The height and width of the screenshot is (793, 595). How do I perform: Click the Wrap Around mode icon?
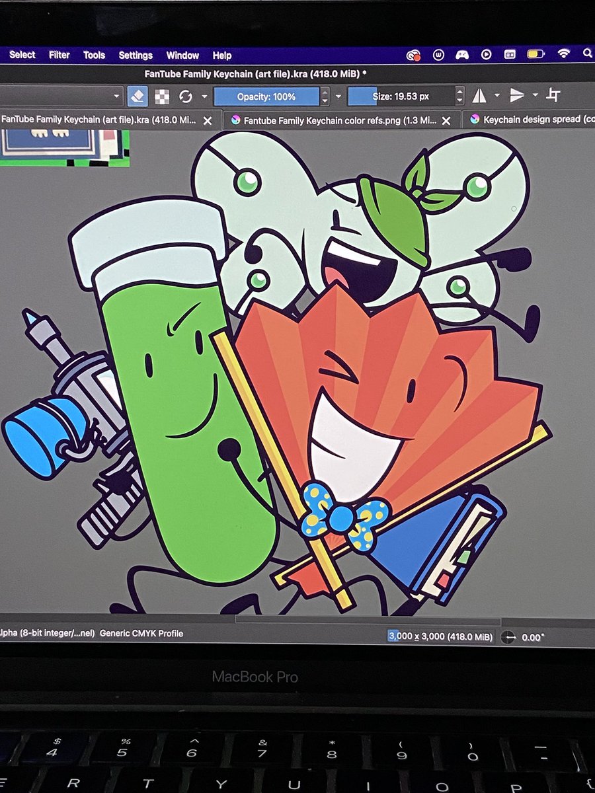[553, 95]
